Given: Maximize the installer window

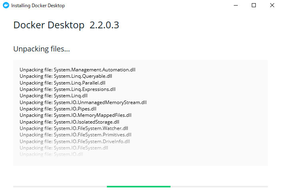Looking at the screenshot, I should tap(254, 5).
